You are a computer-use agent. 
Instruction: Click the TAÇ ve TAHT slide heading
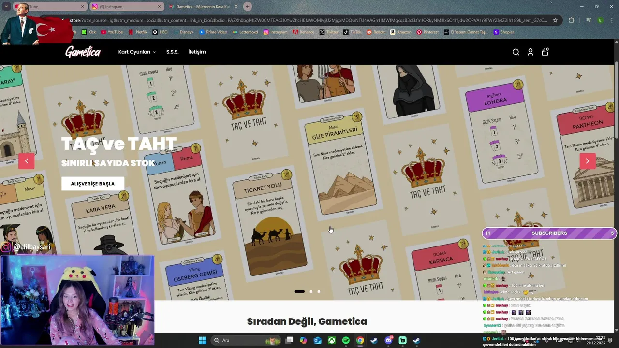pos(119,144)
